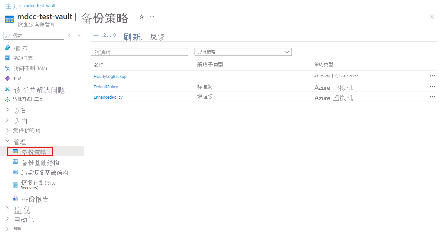Open the header ellipsis more options
Screen dimensions: 441x234
point(152,16)
